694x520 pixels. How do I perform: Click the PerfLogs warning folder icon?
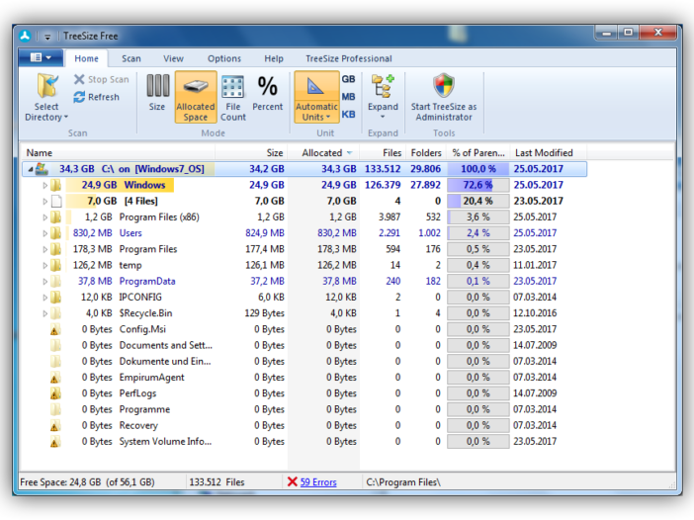[x=55, y=393]
